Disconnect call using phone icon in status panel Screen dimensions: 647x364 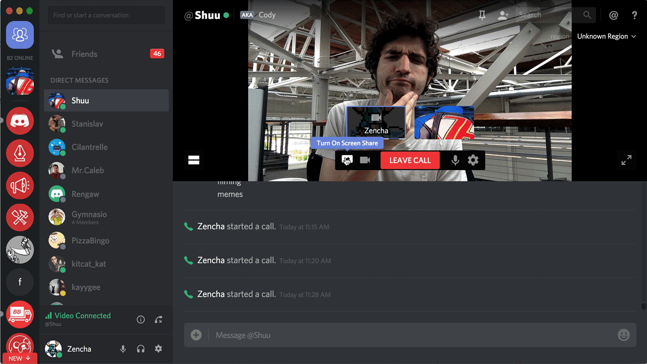tap(158, 320)
